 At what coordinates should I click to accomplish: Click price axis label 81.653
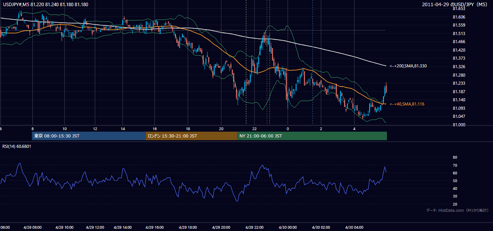459,8
